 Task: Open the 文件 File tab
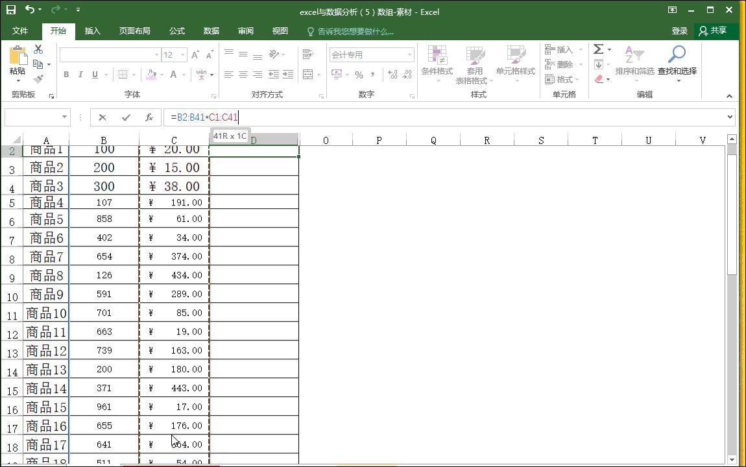[20, 31]
